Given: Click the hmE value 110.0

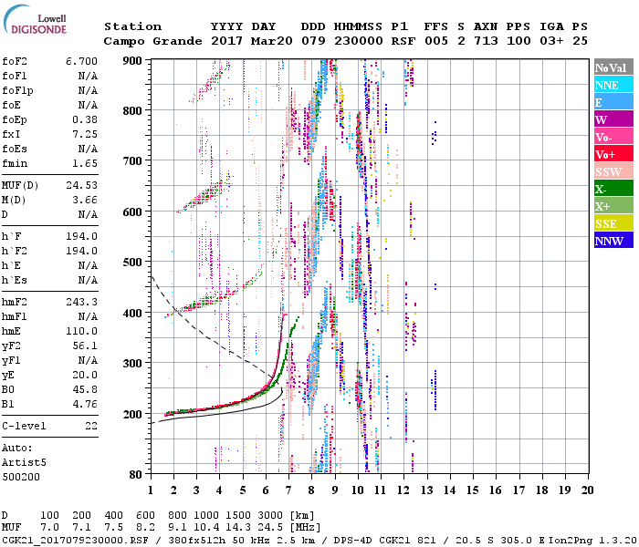Looking at the screenshot, I should click(81, 331).
